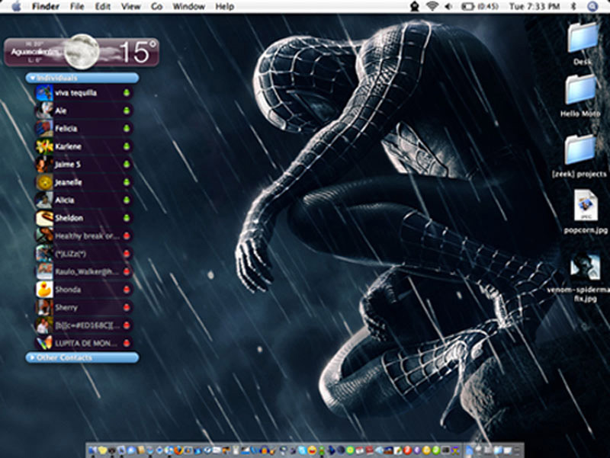Select the venom-spiderman jpg thumbnail
The image size is (610, 458).
click(x=585, y=267)
